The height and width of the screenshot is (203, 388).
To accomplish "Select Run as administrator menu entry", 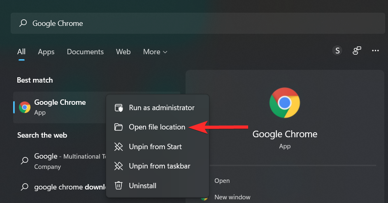I will pos(162,108).
